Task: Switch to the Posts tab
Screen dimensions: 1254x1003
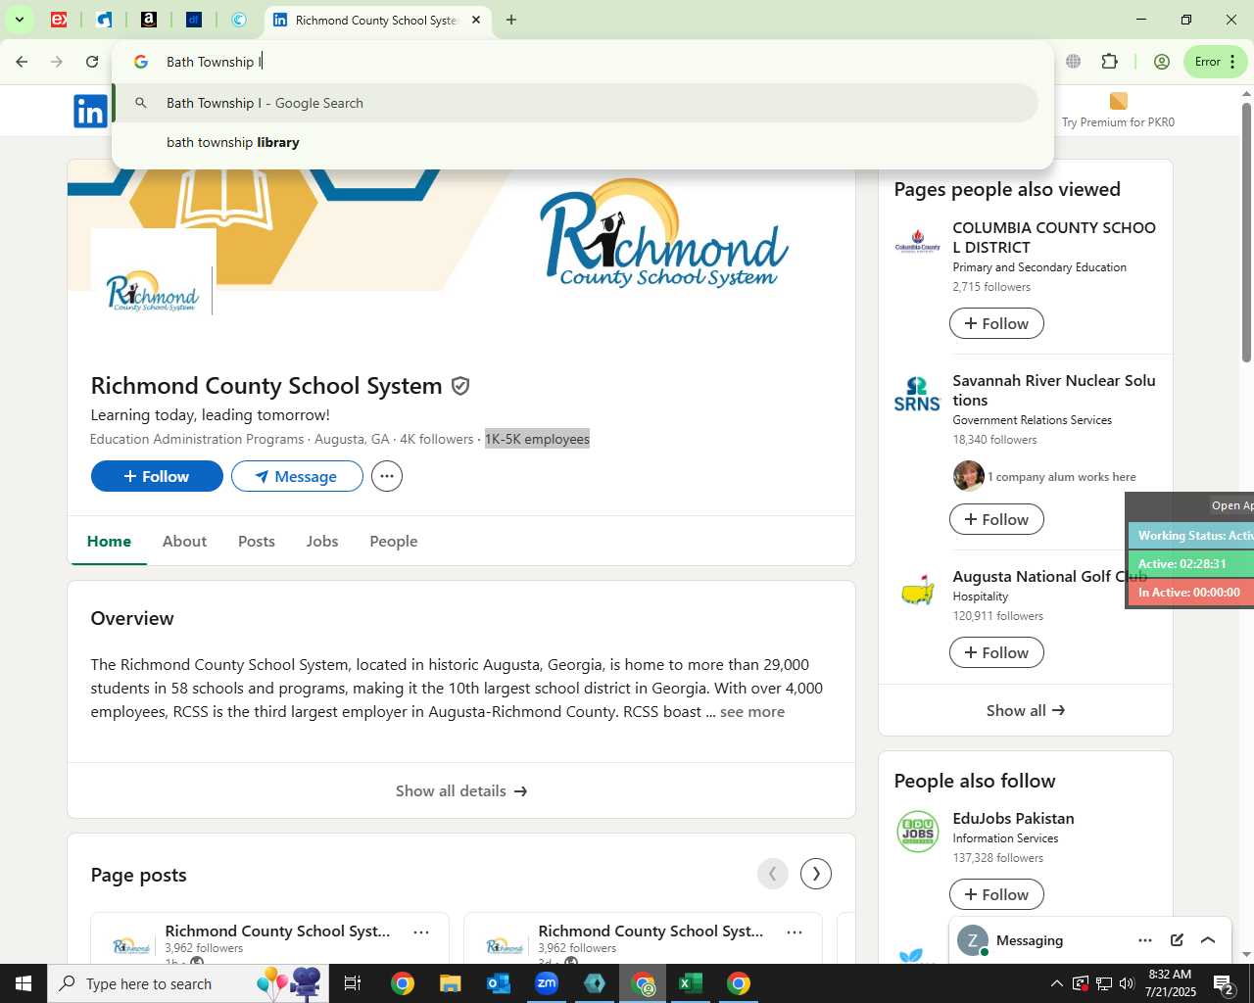Action: click(x=257, y=541)
